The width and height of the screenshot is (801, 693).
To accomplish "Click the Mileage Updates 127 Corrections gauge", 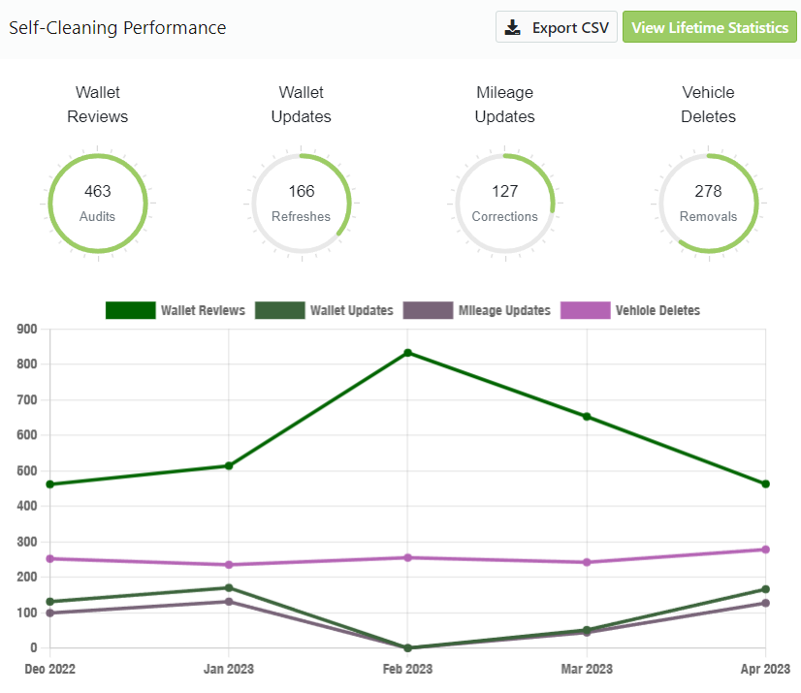I will (x=504, y=204).
